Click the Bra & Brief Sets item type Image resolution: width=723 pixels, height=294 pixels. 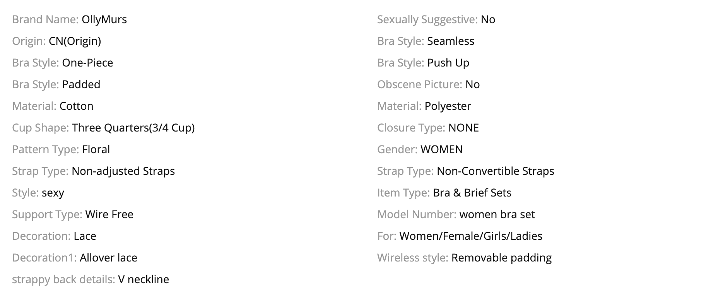click(x=472, y=193)
